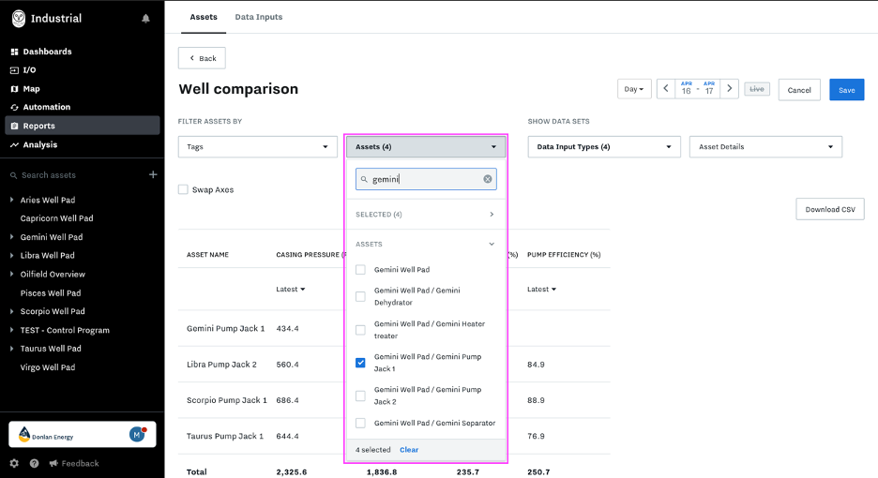This screenshot has width=878, height=478.
Task: Click the Map icon
Action: pos(15,89)
